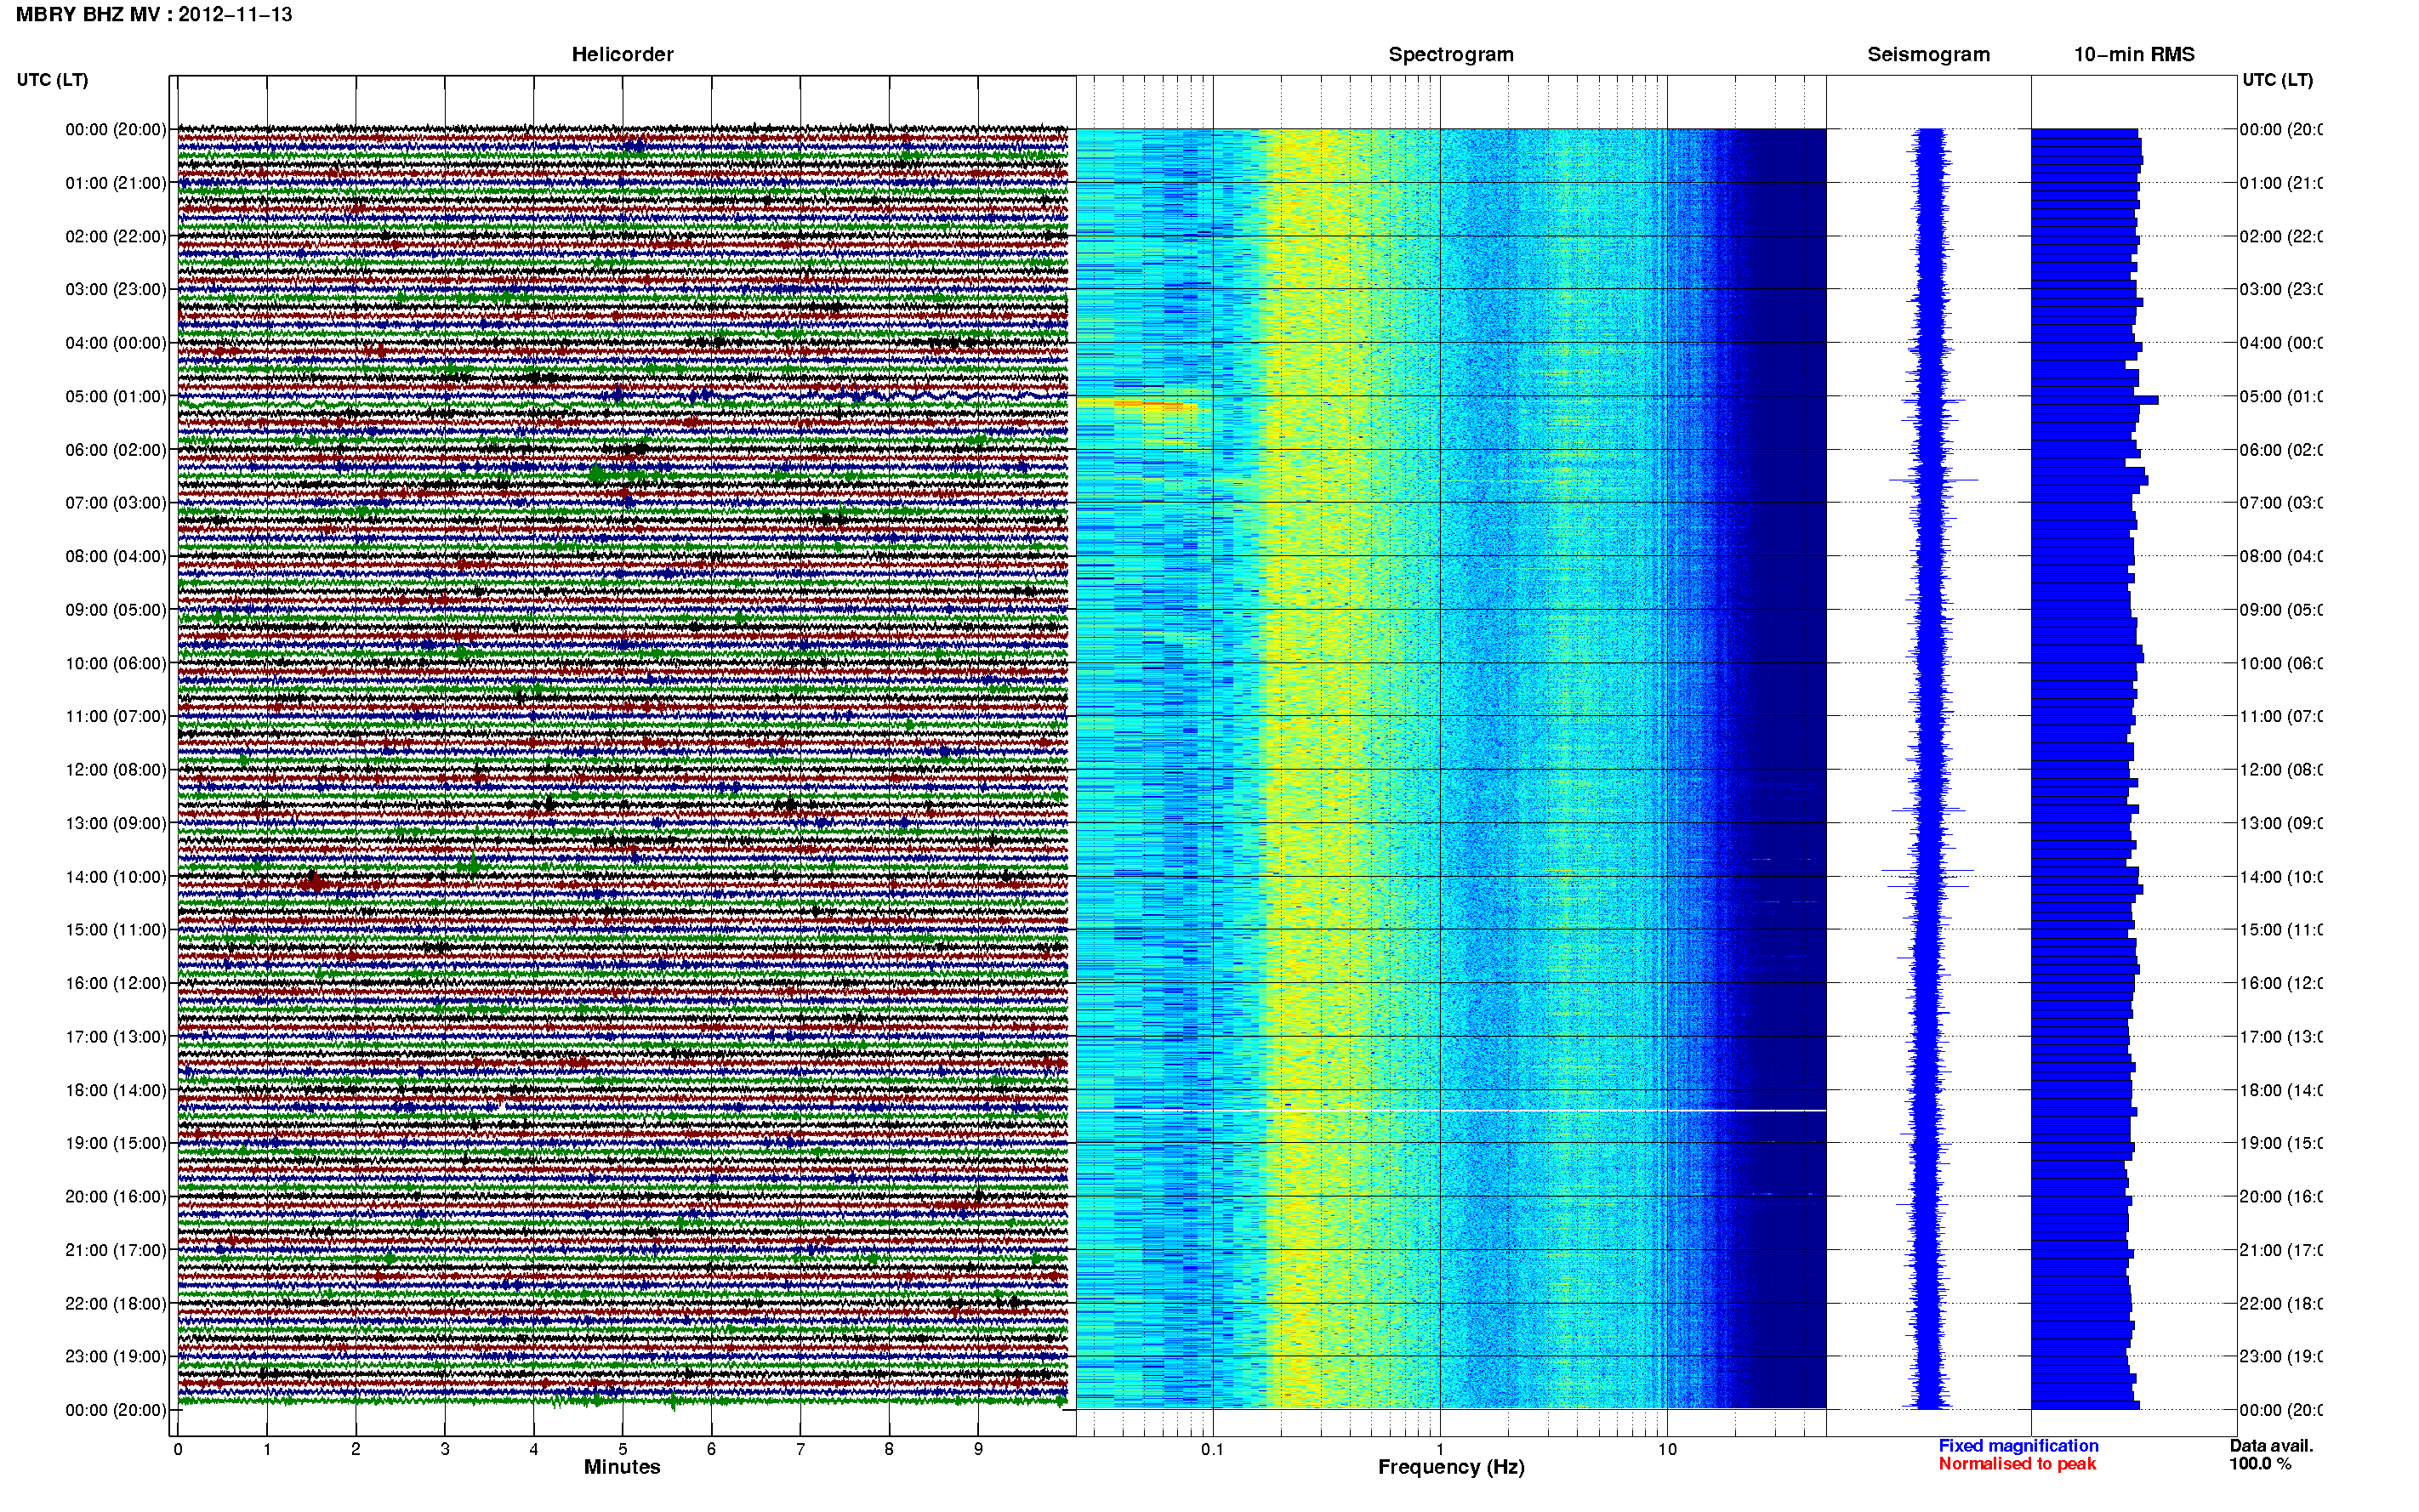Select the "14:00 (10:00)" helicorder time label
This screenshot has width=2419, height=1512.
pyautogui.click(x=116, y=877)
